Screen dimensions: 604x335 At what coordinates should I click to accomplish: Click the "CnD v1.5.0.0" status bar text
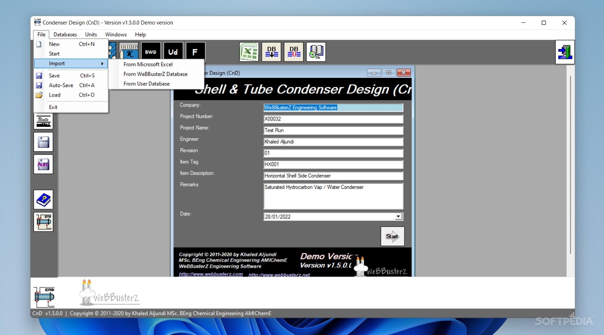tap(47, 313)
